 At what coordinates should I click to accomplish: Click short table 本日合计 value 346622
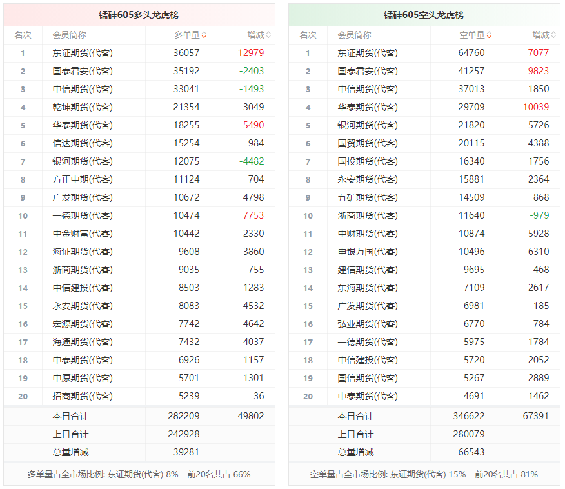[x=469, y=416]
